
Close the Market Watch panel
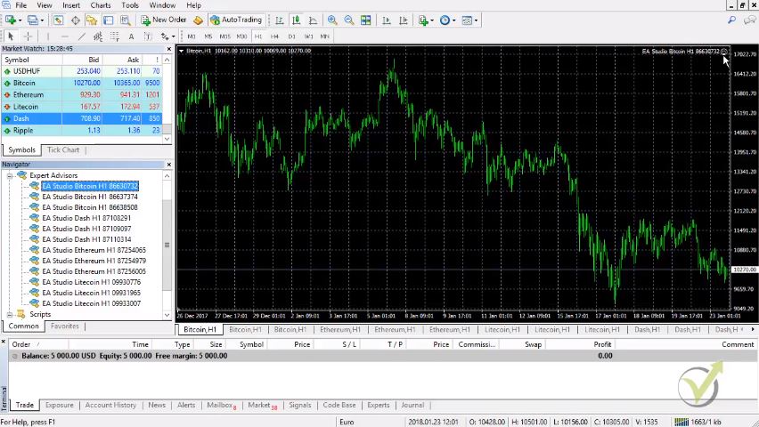tap(169, 49)
